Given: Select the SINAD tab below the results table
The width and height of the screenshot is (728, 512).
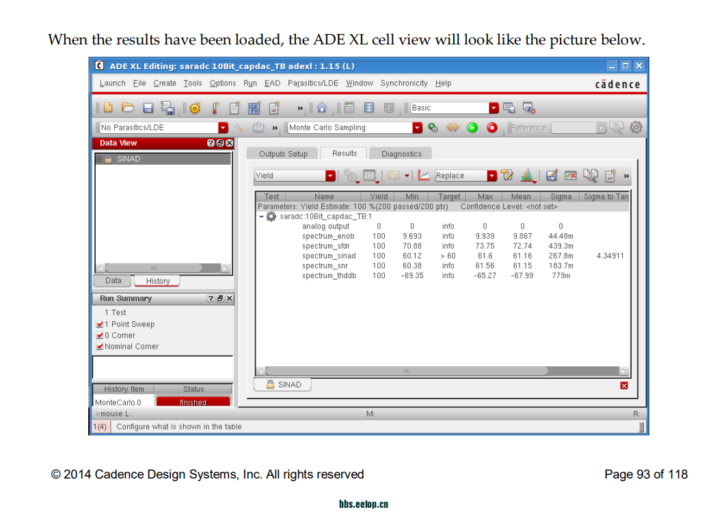Looking at the screenshot, I should tap(283, 385).
